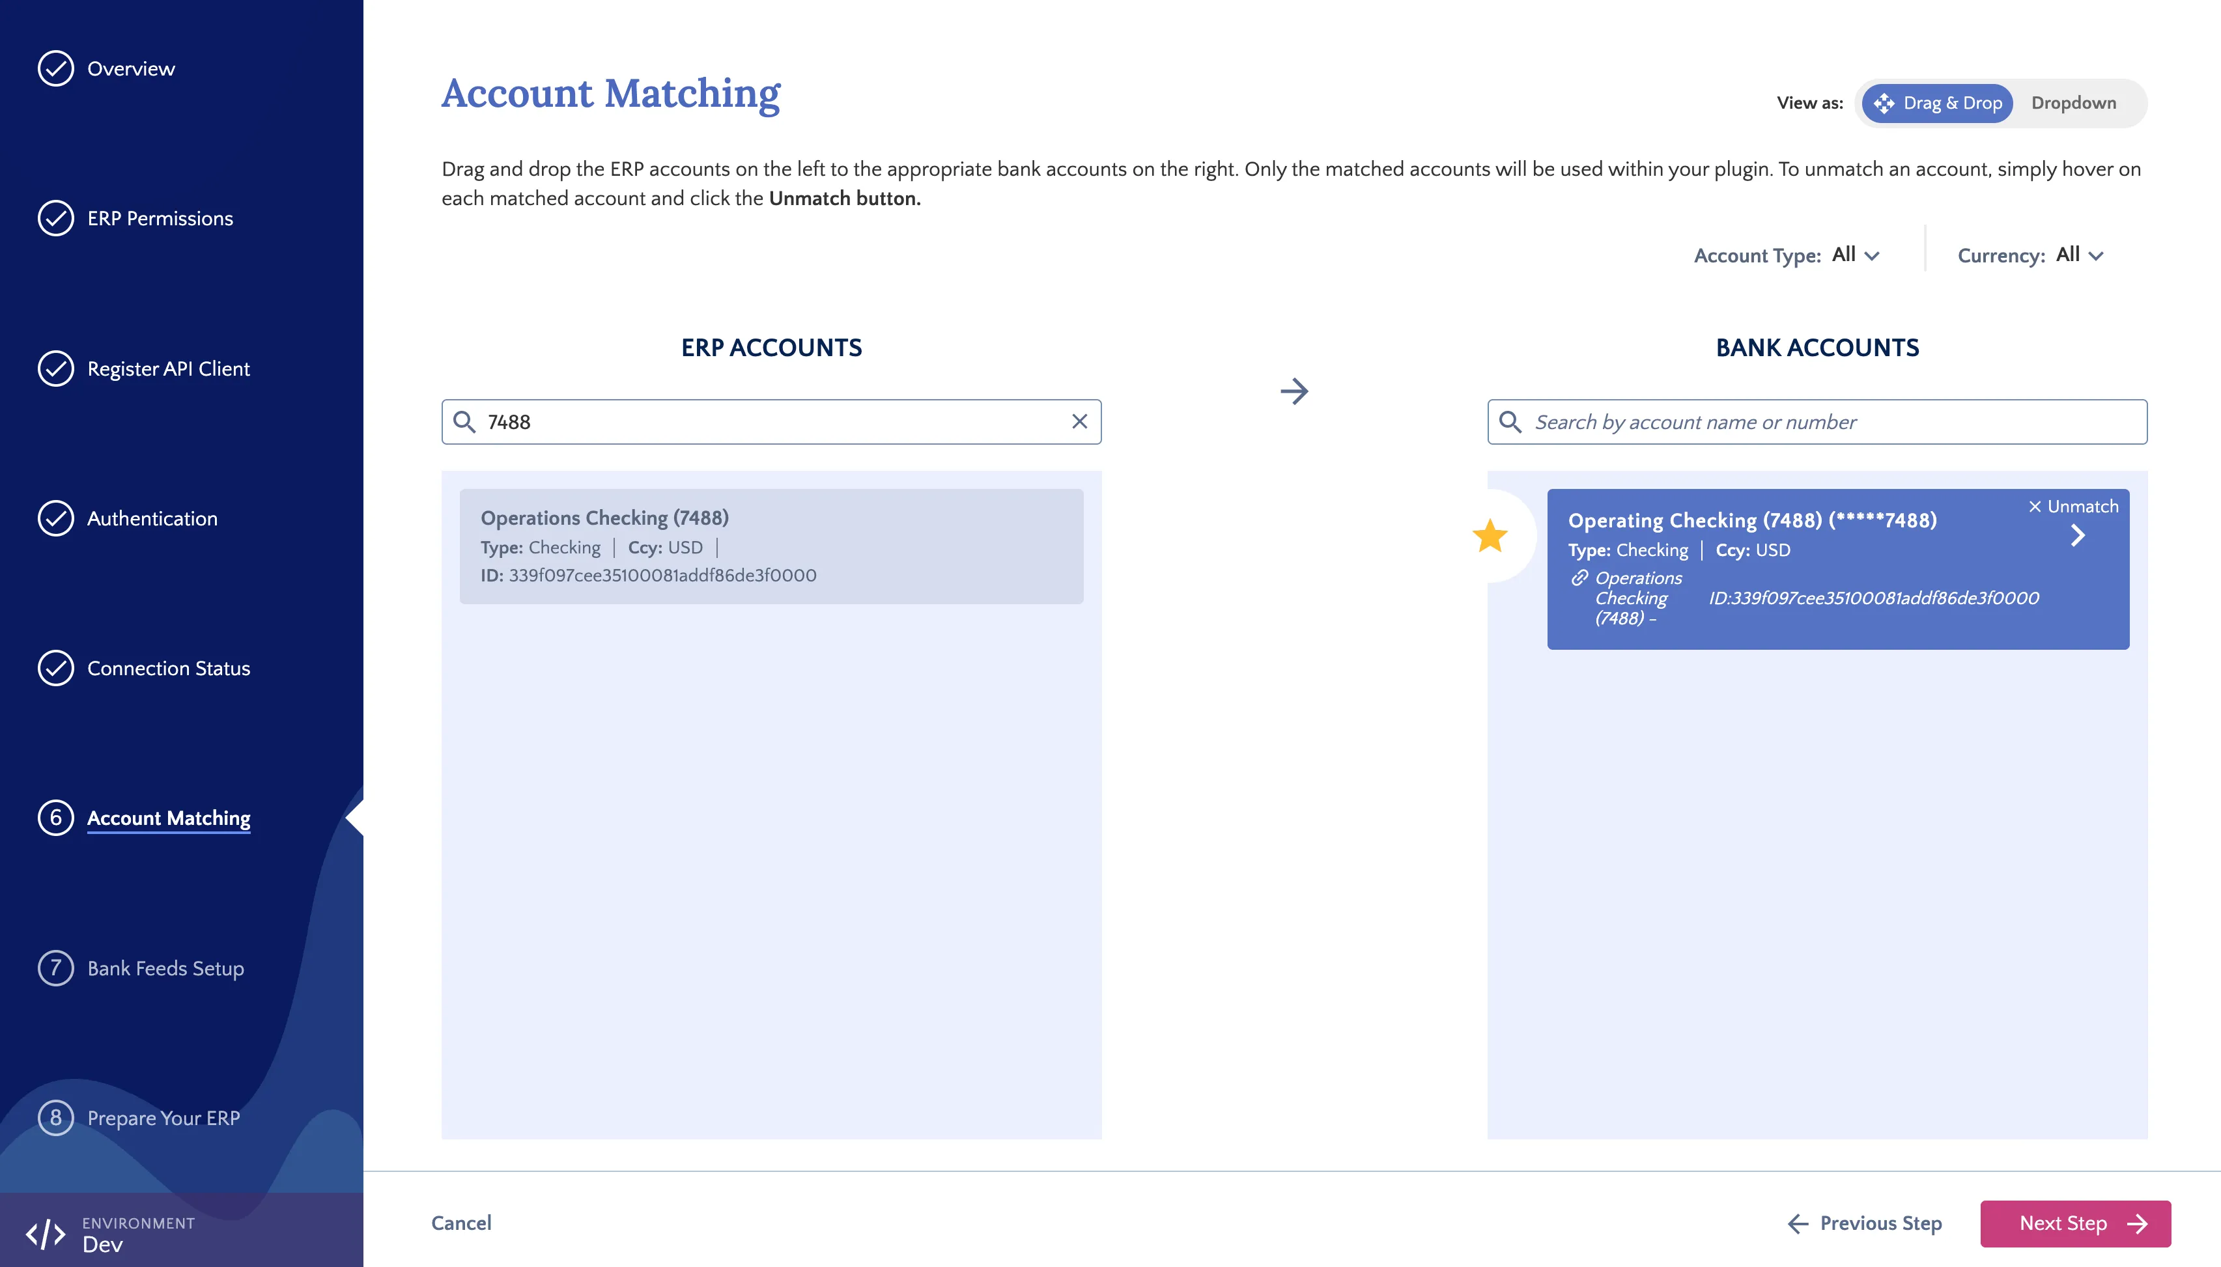The height and width of the screenshot is (1267, 2221).
Task: Click the Bank accounts search magnifier icon
Action: (x=1510, y=422)
